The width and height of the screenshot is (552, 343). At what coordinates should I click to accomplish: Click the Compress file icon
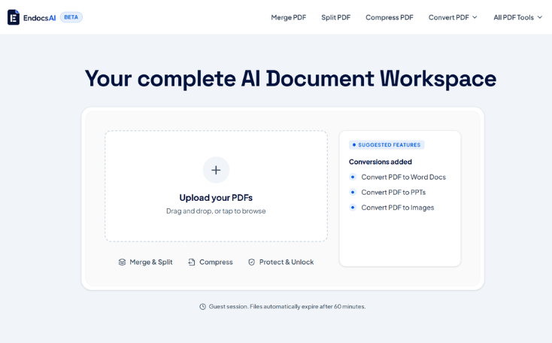click(192, 262)
